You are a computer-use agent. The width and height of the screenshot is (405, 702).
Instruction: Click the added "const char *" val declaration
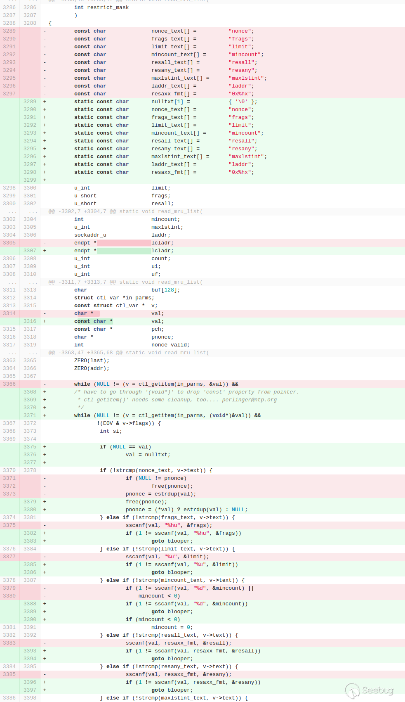pos(93,321)
